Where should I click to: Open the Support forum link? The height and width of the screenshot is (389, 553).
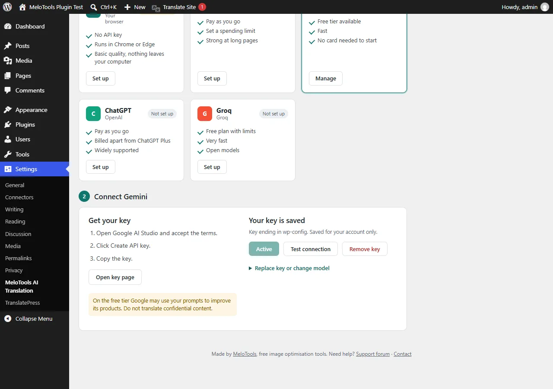(x=373, y=354)
